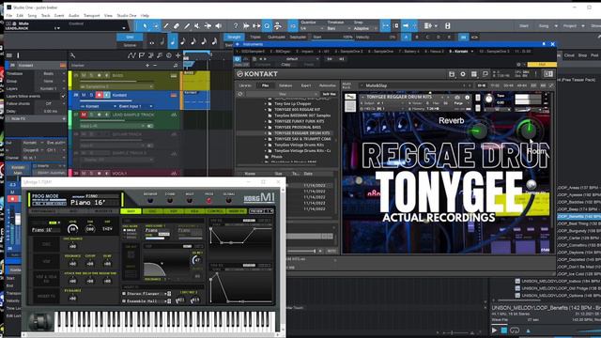This screenshot has height=338, width=601.
Task: Click the Quantize Q toolbar icon
Action: (x=267, y=26)
